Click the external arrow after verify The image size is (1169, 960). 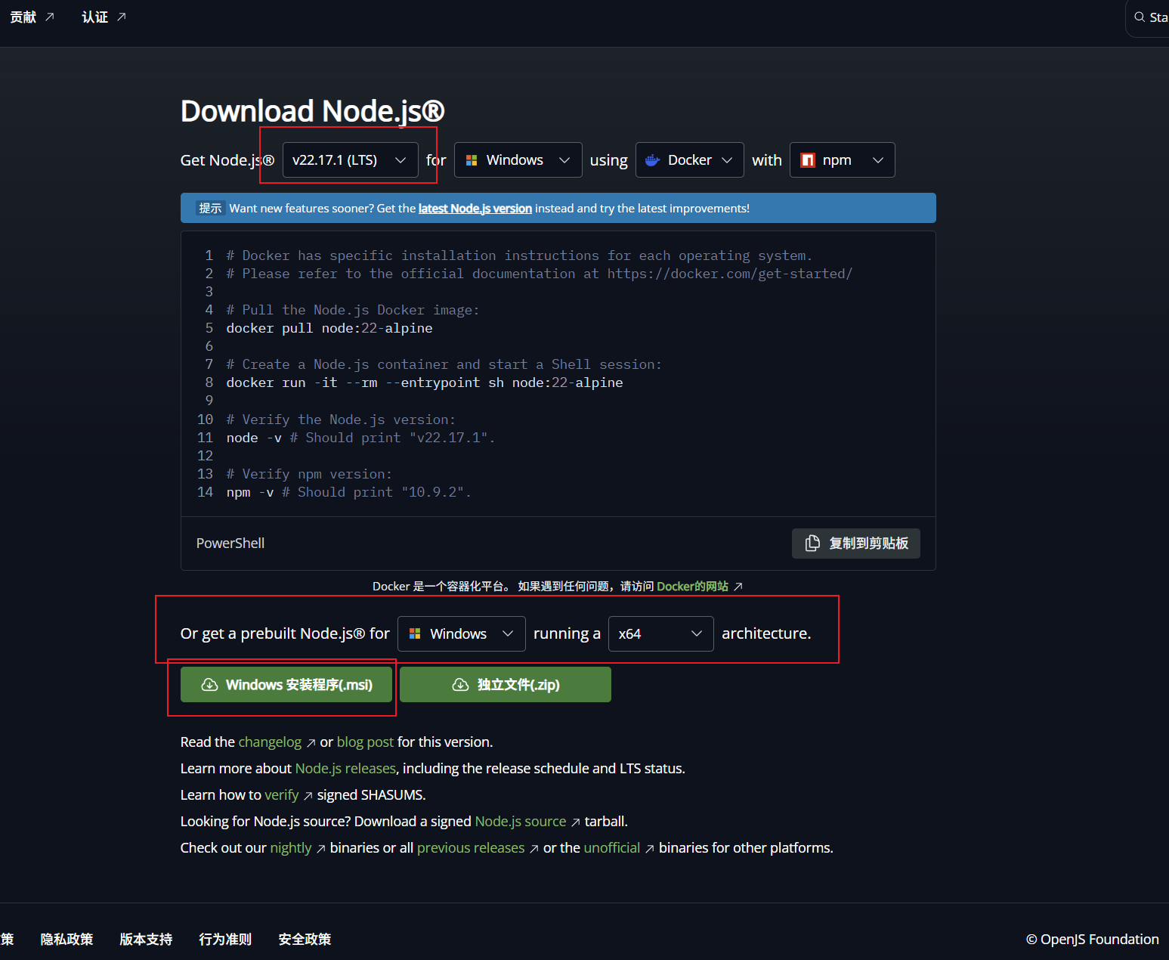(x=308, y=797)
